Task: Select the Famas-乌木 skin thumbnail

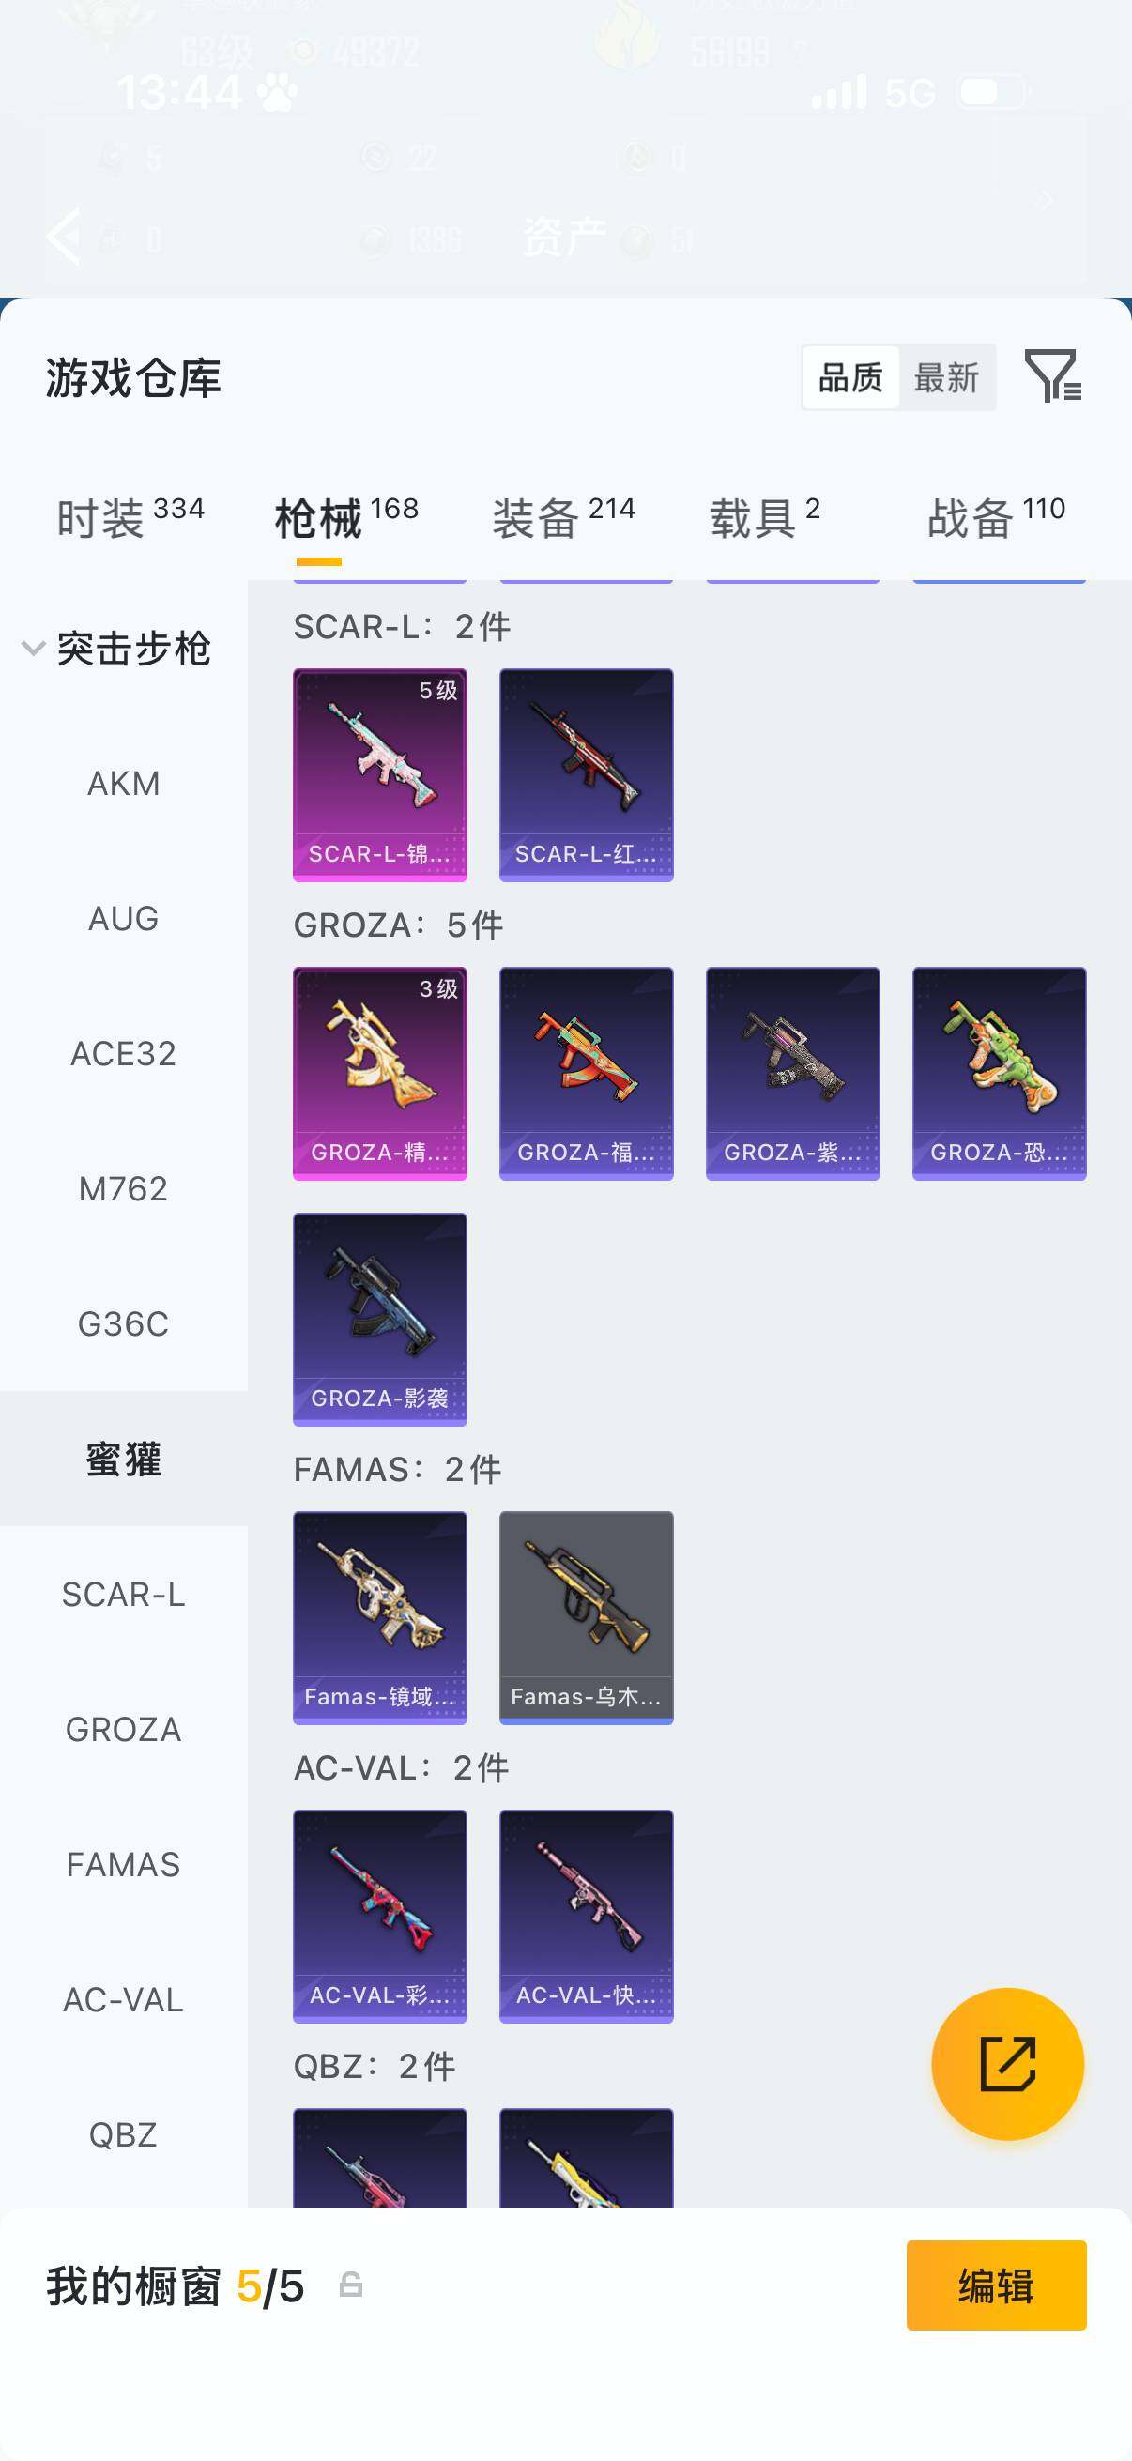Action: (586, 1618)
